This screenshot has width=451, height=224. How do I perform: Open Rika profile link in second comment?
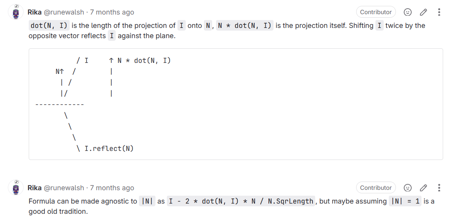(35, 188)
